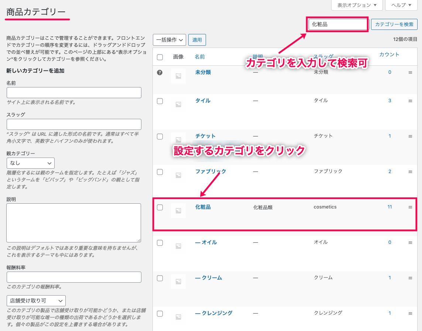Click the placeholder image of オイル category

(178, 246)
